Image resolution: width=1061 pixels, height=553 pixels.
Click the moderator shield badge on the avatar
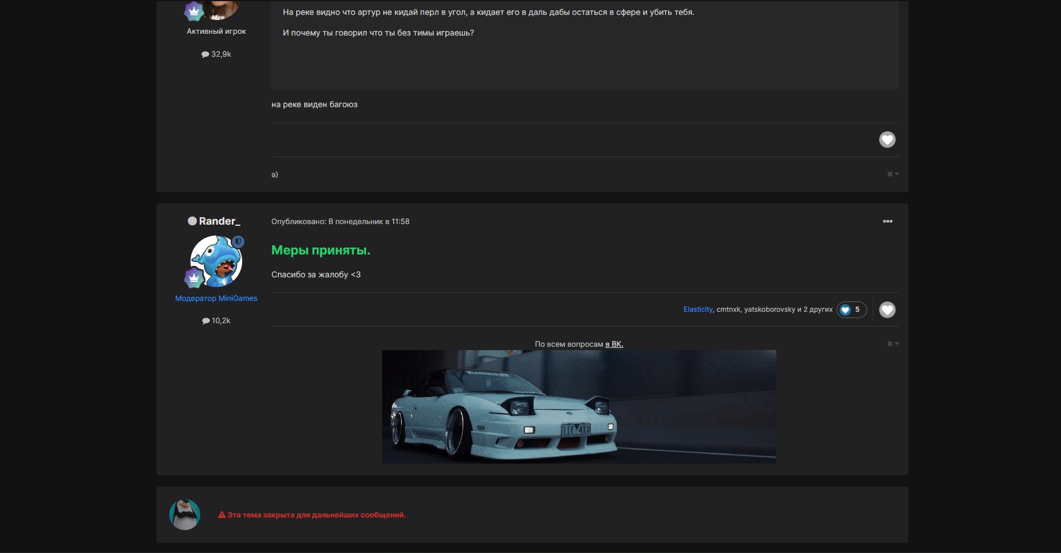coord(238,242)
